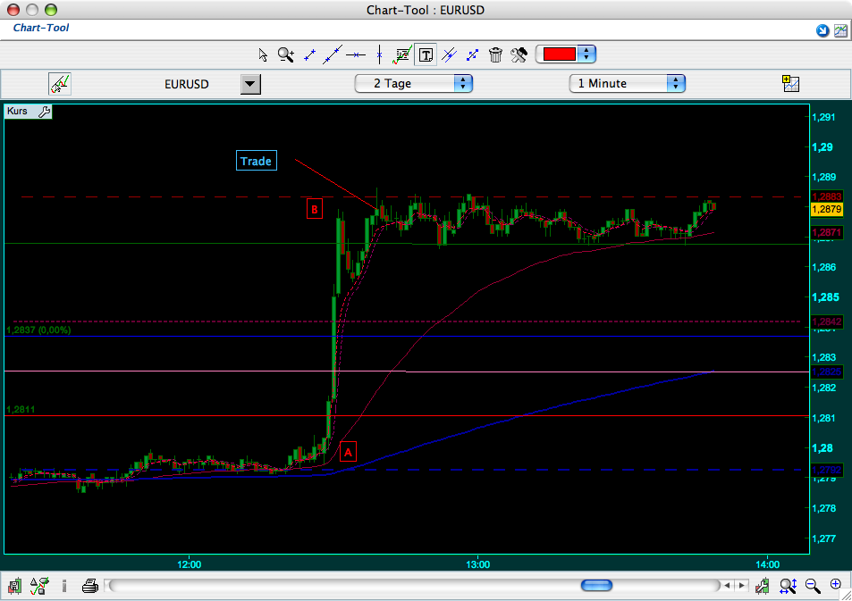852x601 pixels.
Task: Select the vertical line tool
Action: coord(379,54)
